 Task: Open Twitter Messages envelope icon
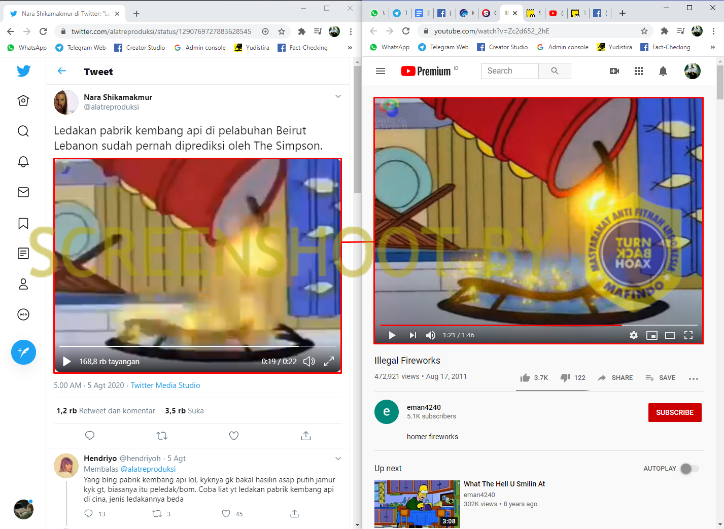tap(23, 192)
